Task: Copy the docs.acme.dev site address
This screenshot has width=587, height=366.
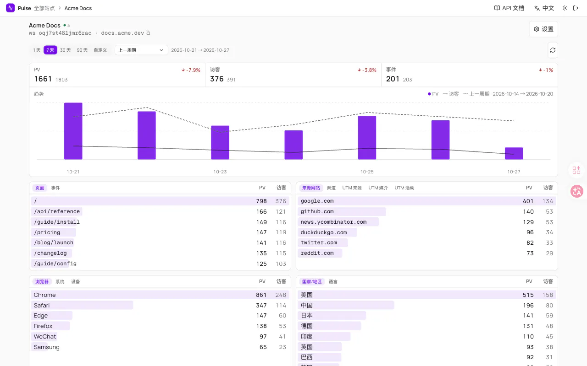Action: click(x=148, y=33)
